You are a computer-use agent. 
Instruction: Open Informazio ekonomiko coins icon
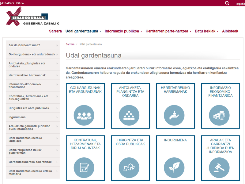pyautogui.click(x=219, y=115)
